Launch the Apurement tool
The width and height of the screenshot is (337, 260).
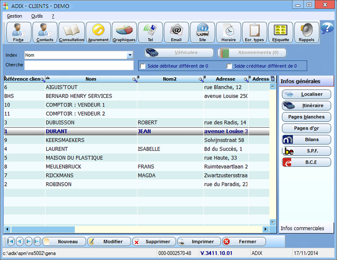(x=98, y=33)
